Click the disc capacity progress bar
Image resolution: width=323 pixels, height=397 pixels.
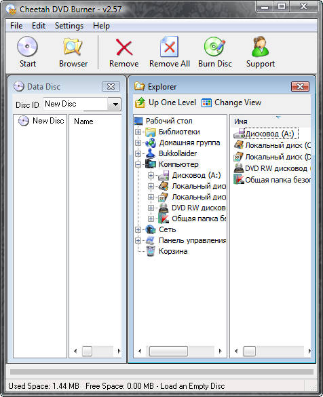click(161, 372)
